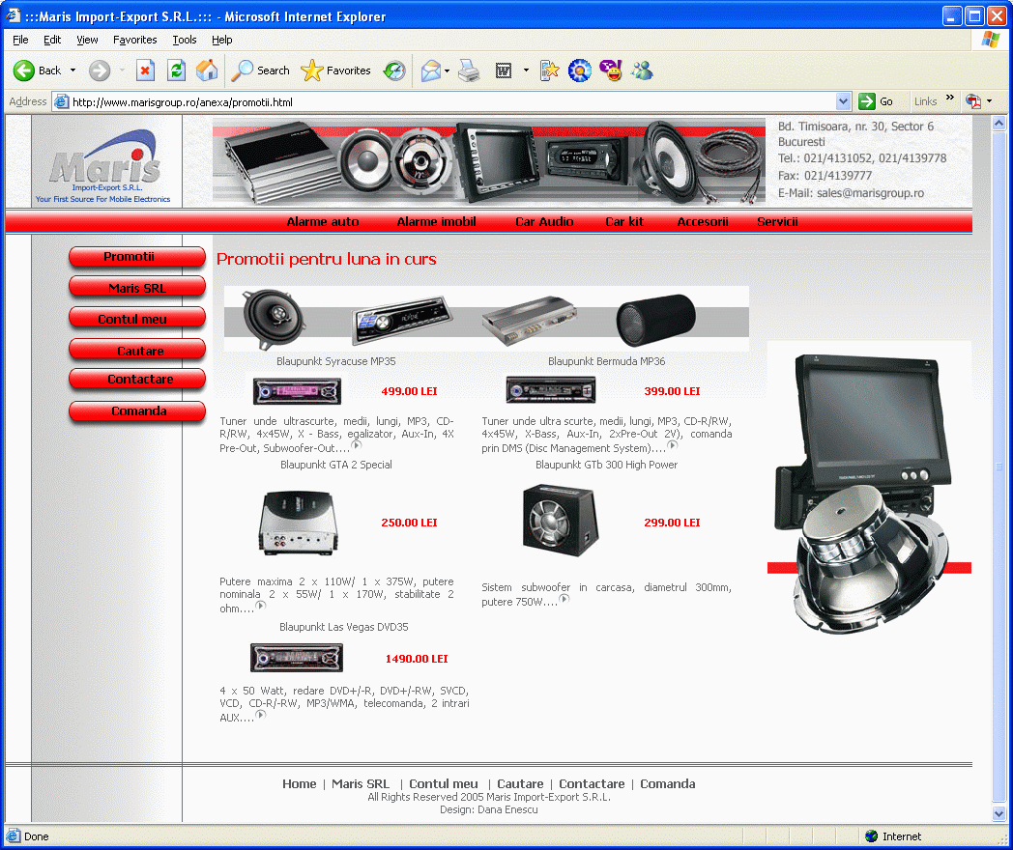Open the Back button history dropdown arrow
The width and height of the screenshot is (1013, 850).
tap(72, 71)
